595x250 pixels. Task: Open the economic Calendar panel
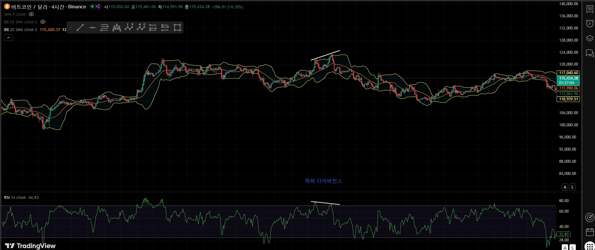590,232
